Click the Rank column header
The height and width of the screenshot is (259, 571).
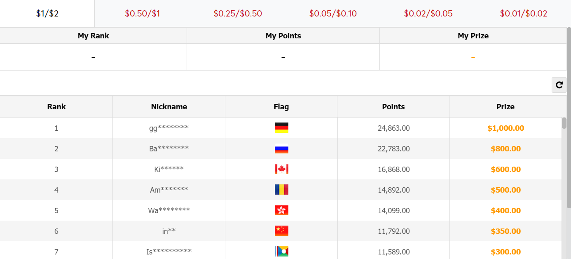coord(56,106)
